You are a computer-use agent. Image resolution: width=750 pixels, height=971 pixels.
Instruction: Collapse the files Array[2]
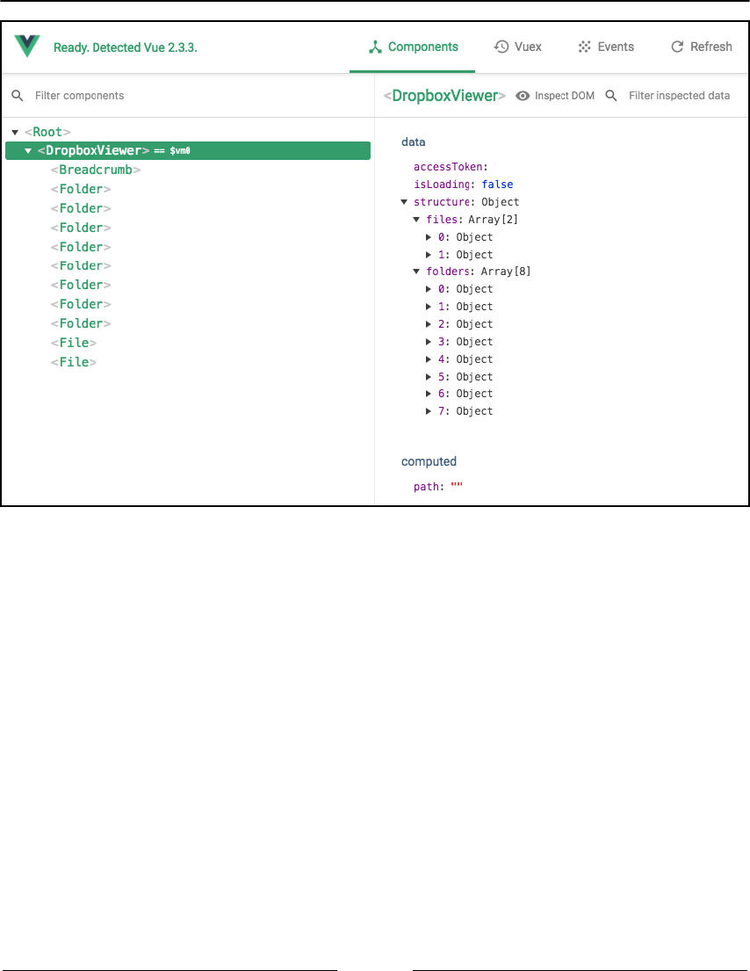(416, 219)
